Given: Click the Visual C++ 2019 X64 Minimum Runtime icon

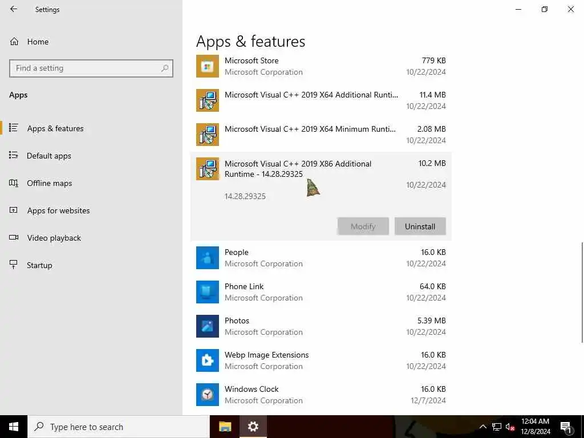Looking at the screenshot, I should tap(208, 135).
